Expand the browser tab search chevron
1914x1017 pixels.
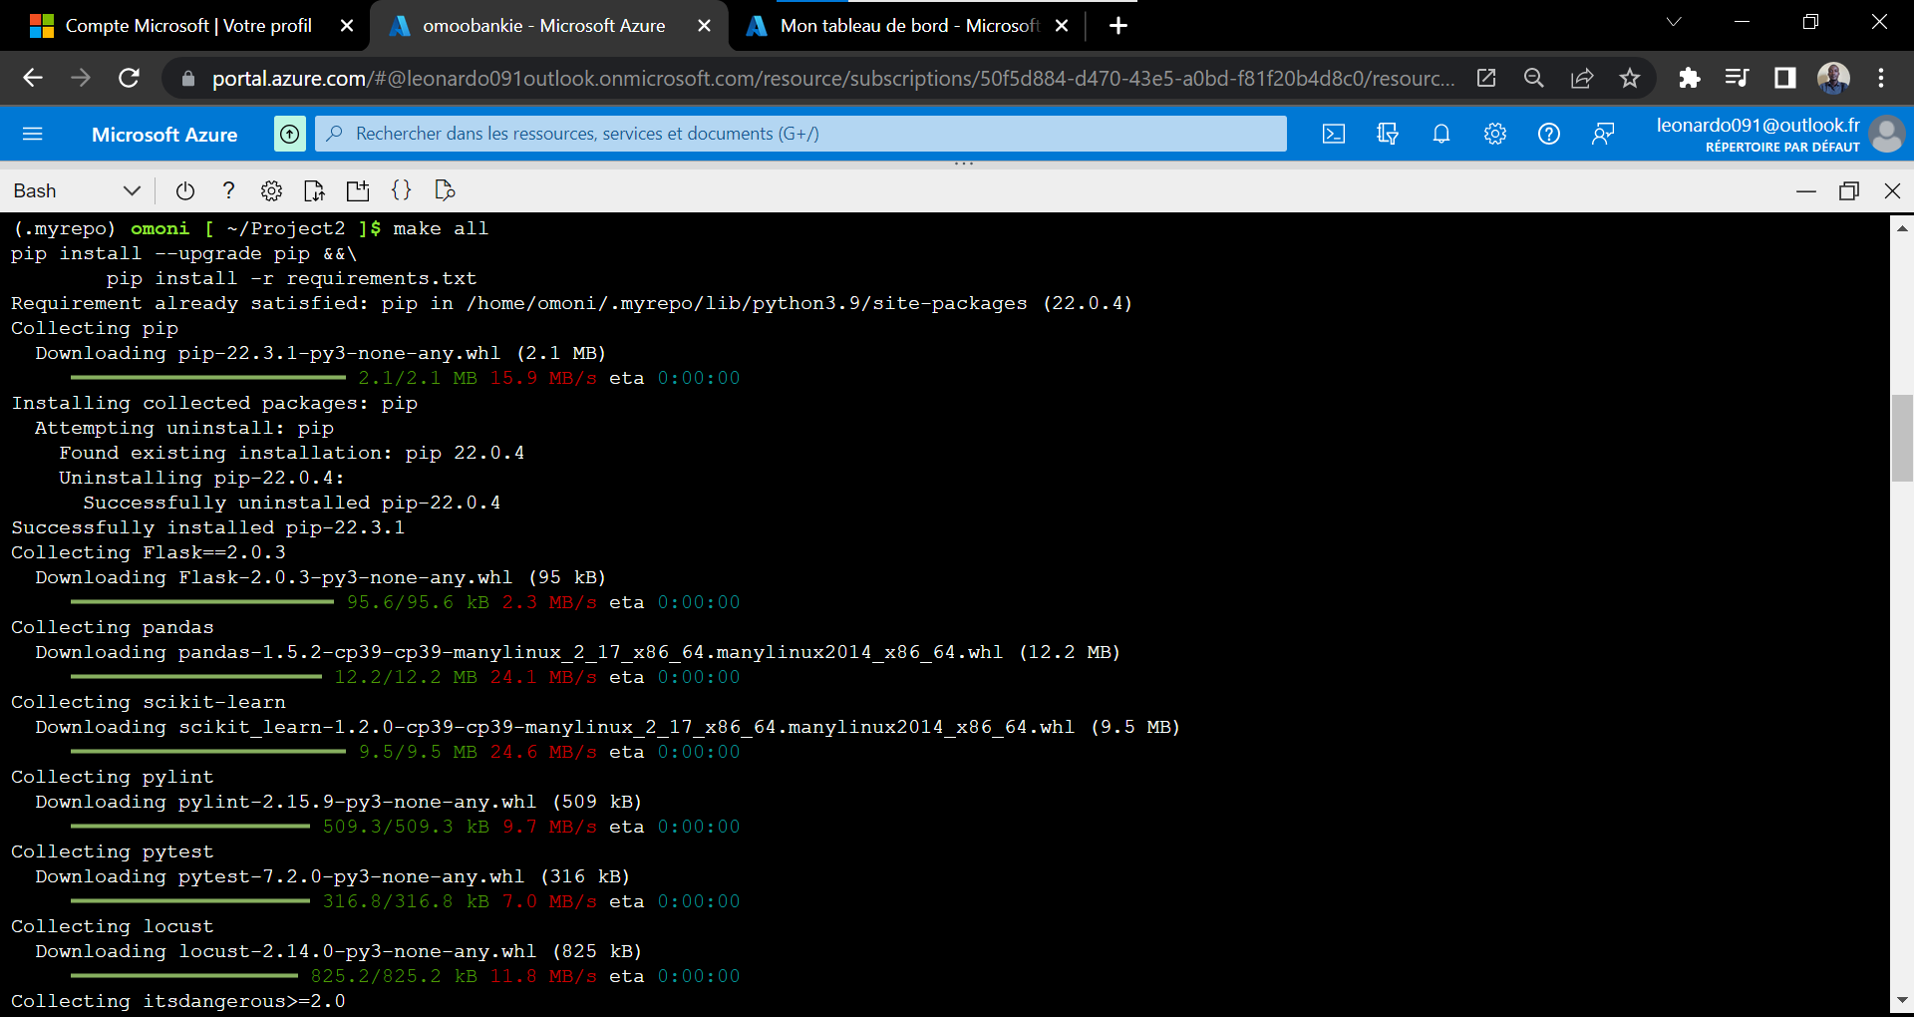[1674, 21]
